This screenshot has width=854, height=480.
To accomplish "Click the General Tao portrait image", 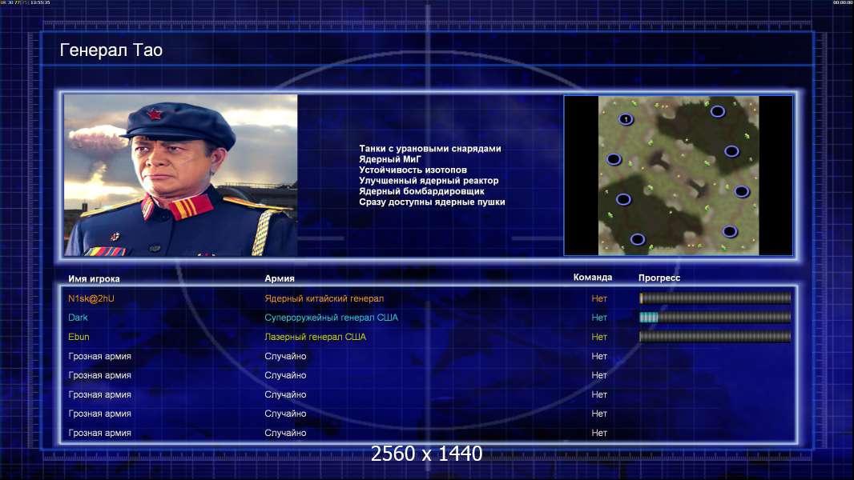I will (x=181, y=175).
